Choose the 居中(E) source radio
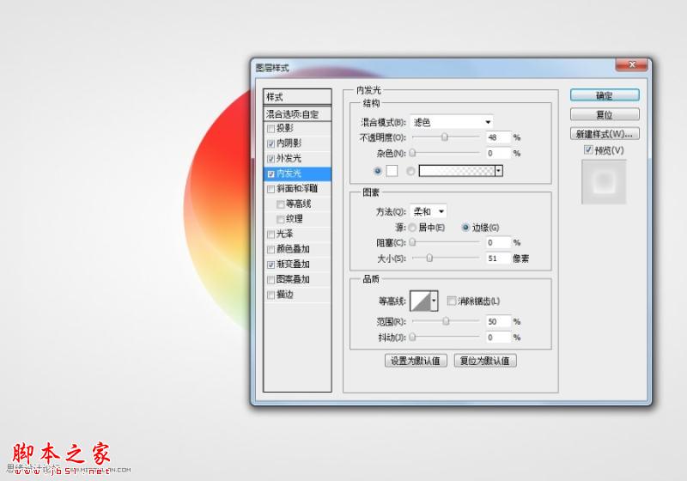This screenshot has width=687, height=481. 412,228
